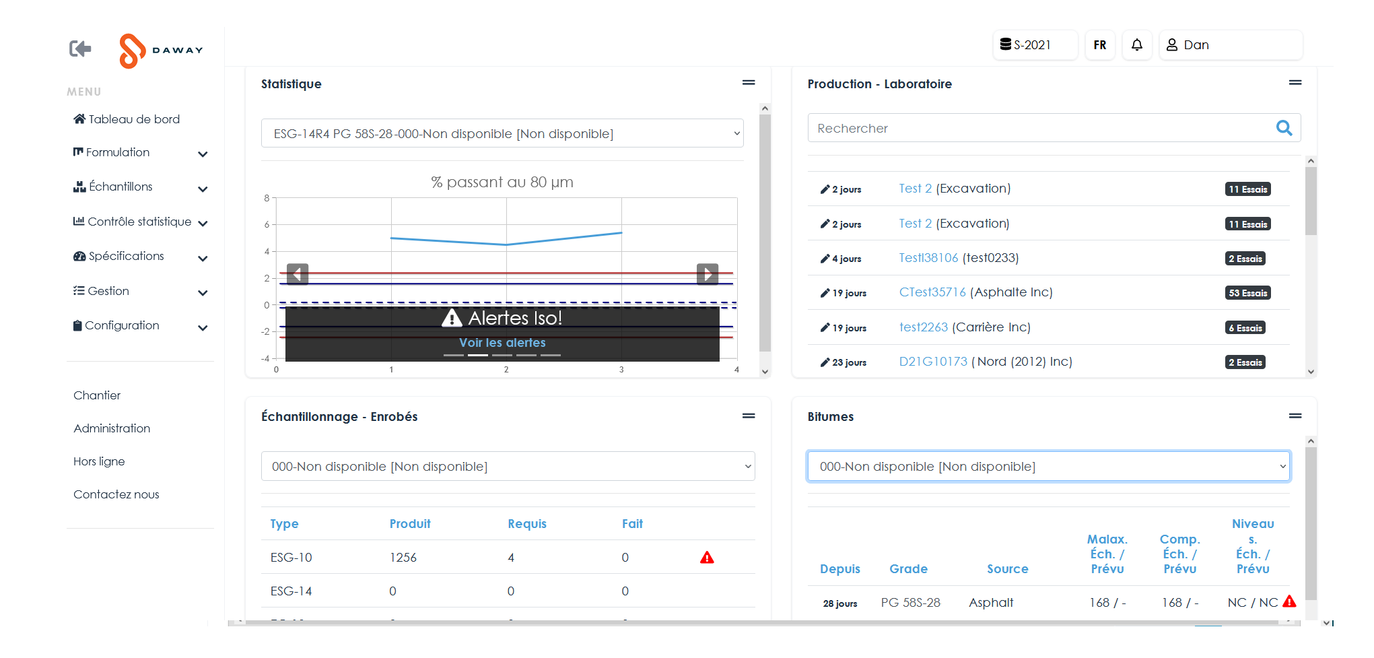The height and width of the screenshot is (658, 1374).
Task: Open the Bitumes source dropdown
Action: pos(1048,466)
